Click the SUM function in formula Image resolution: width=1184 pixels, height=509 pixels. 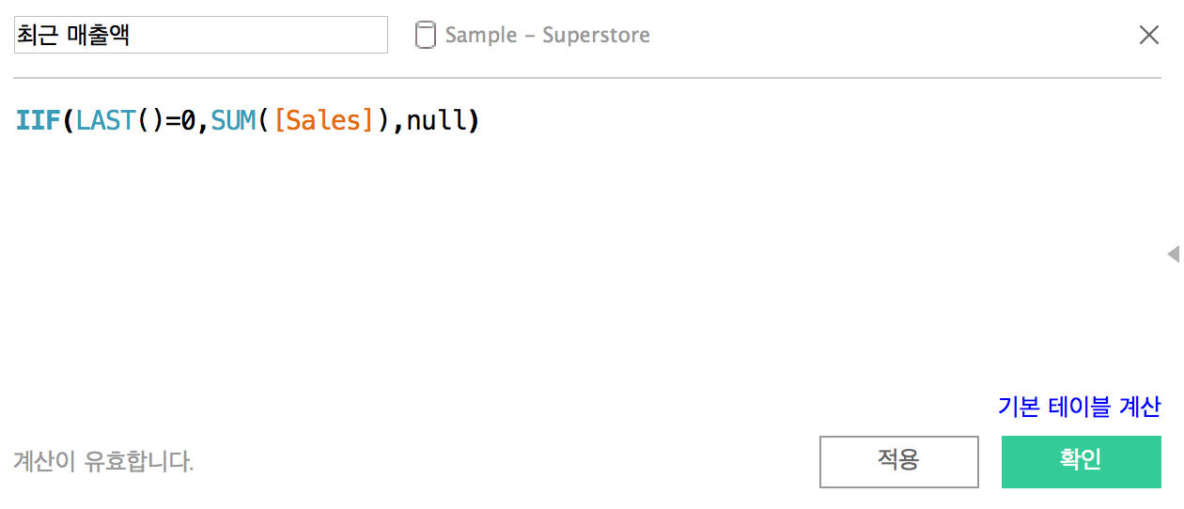tap(234, 121)
